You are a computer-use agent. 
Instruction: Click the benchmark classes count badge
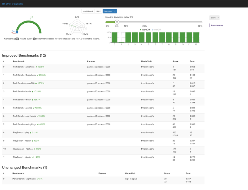34,39
